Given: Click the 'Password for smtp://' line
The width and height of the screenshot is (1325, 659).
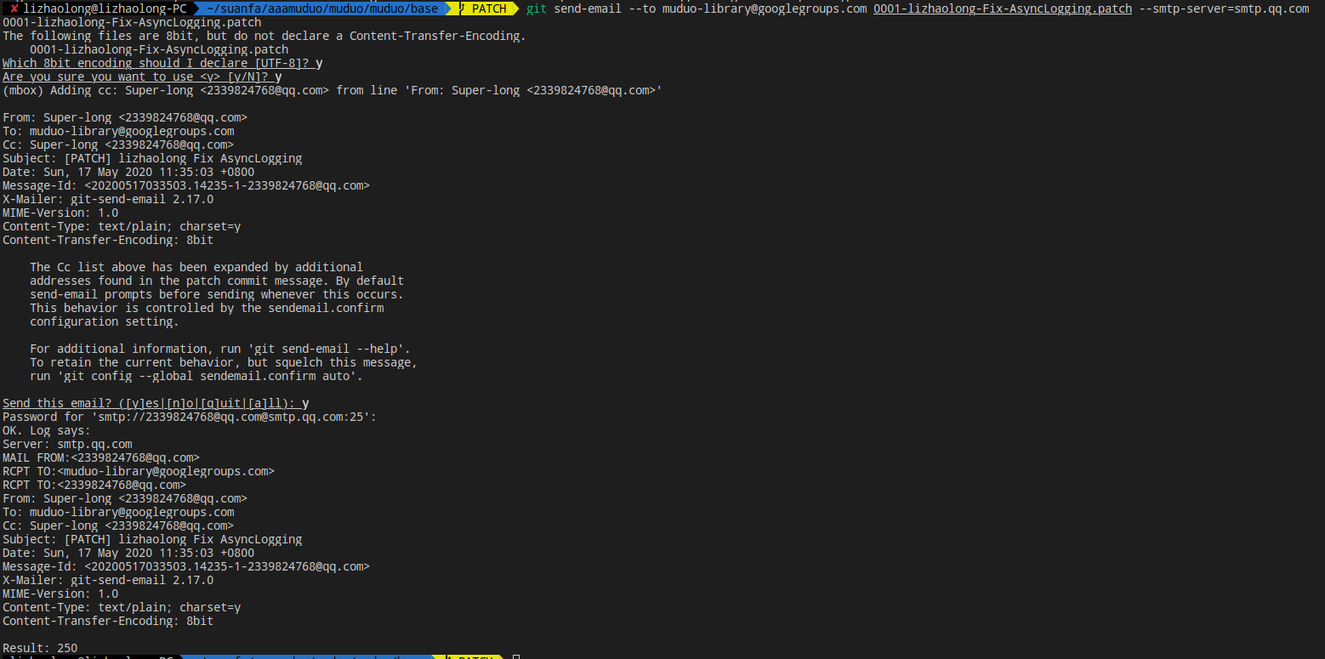Looking at the screenshot, I should [190, 417].
